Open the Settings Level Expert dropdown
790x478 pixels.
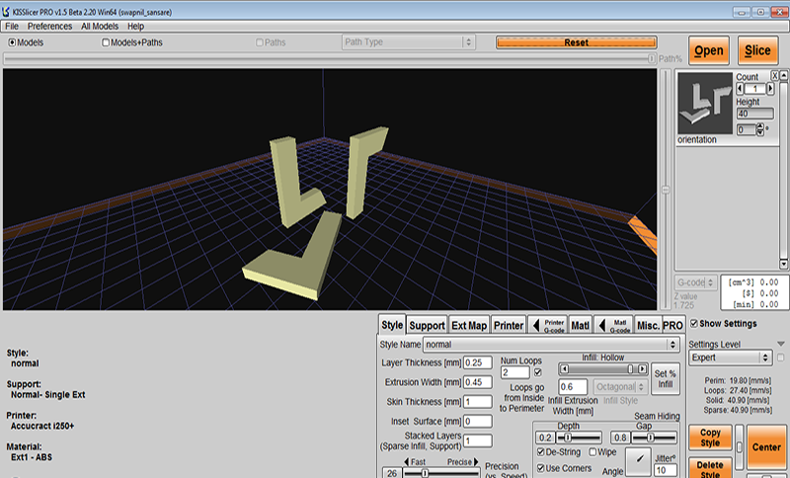pyautogui.click(x=730, y=358)
